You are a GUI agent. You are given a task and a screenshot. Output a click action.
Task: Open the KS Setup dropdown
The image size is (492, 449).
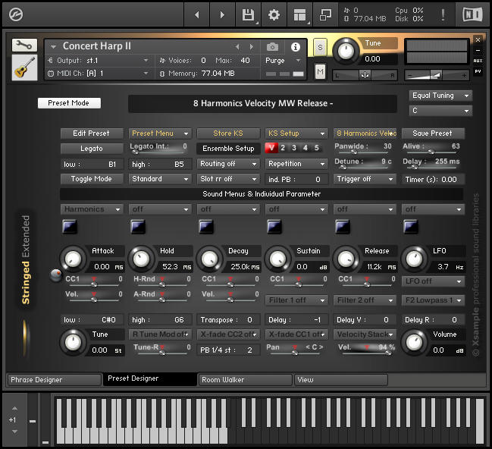pyautogui.click(x=296, y=133)
